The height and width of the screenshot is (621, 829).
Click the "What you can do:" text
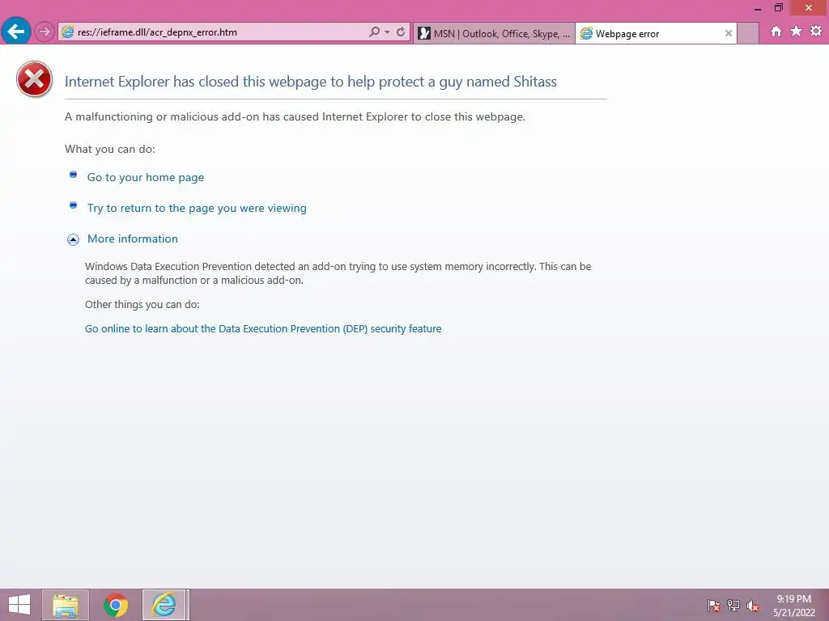(110, 149)
